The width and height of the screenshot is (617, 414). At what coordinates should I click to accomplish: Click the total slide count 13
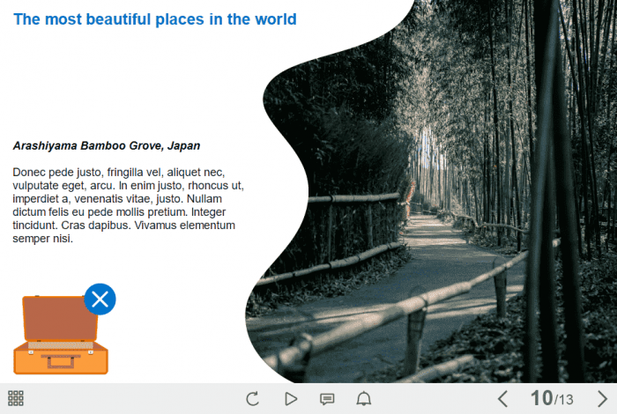coord(565,401)
